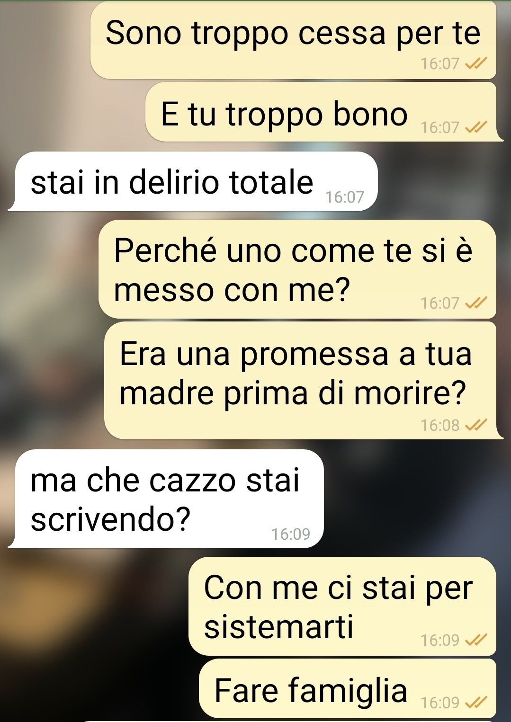
Task: Select the received "ma che cazzo stai scrivendo?" bubble
Action: 166,499
